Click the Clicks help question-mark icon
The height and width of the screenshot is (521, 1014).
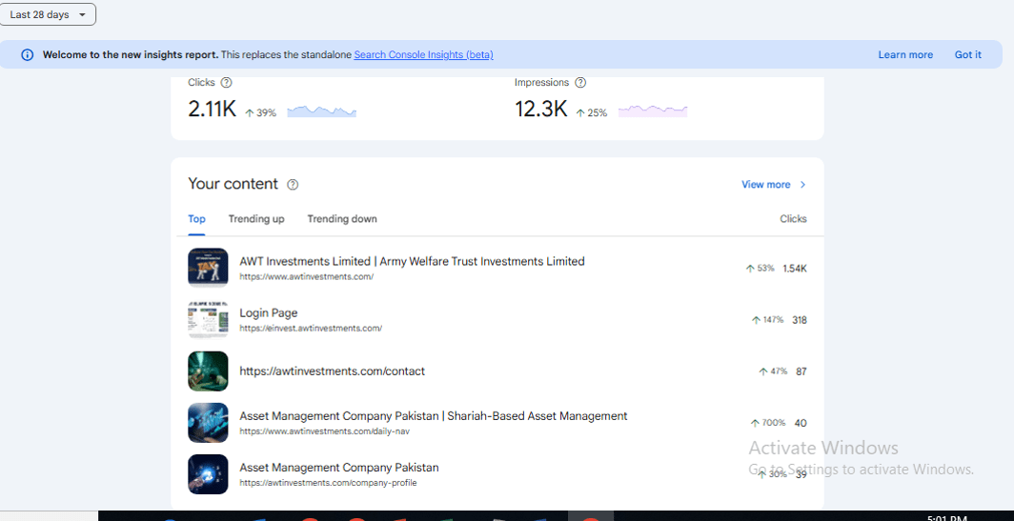click(226, 83)
